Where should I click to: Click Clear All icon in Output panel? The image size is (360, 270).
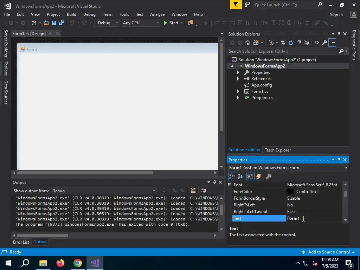pyautogui.click(x=193, y=191)
